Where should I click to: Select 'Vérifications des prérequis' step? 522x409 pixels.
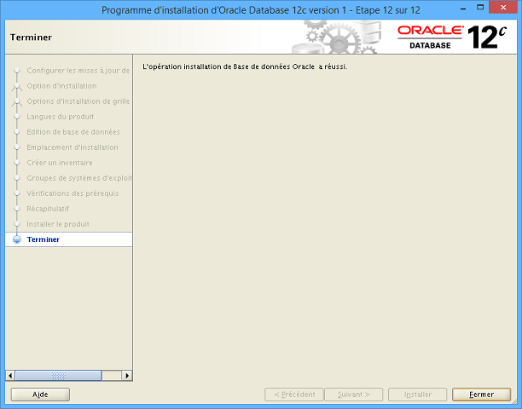[x=72, y=193]
